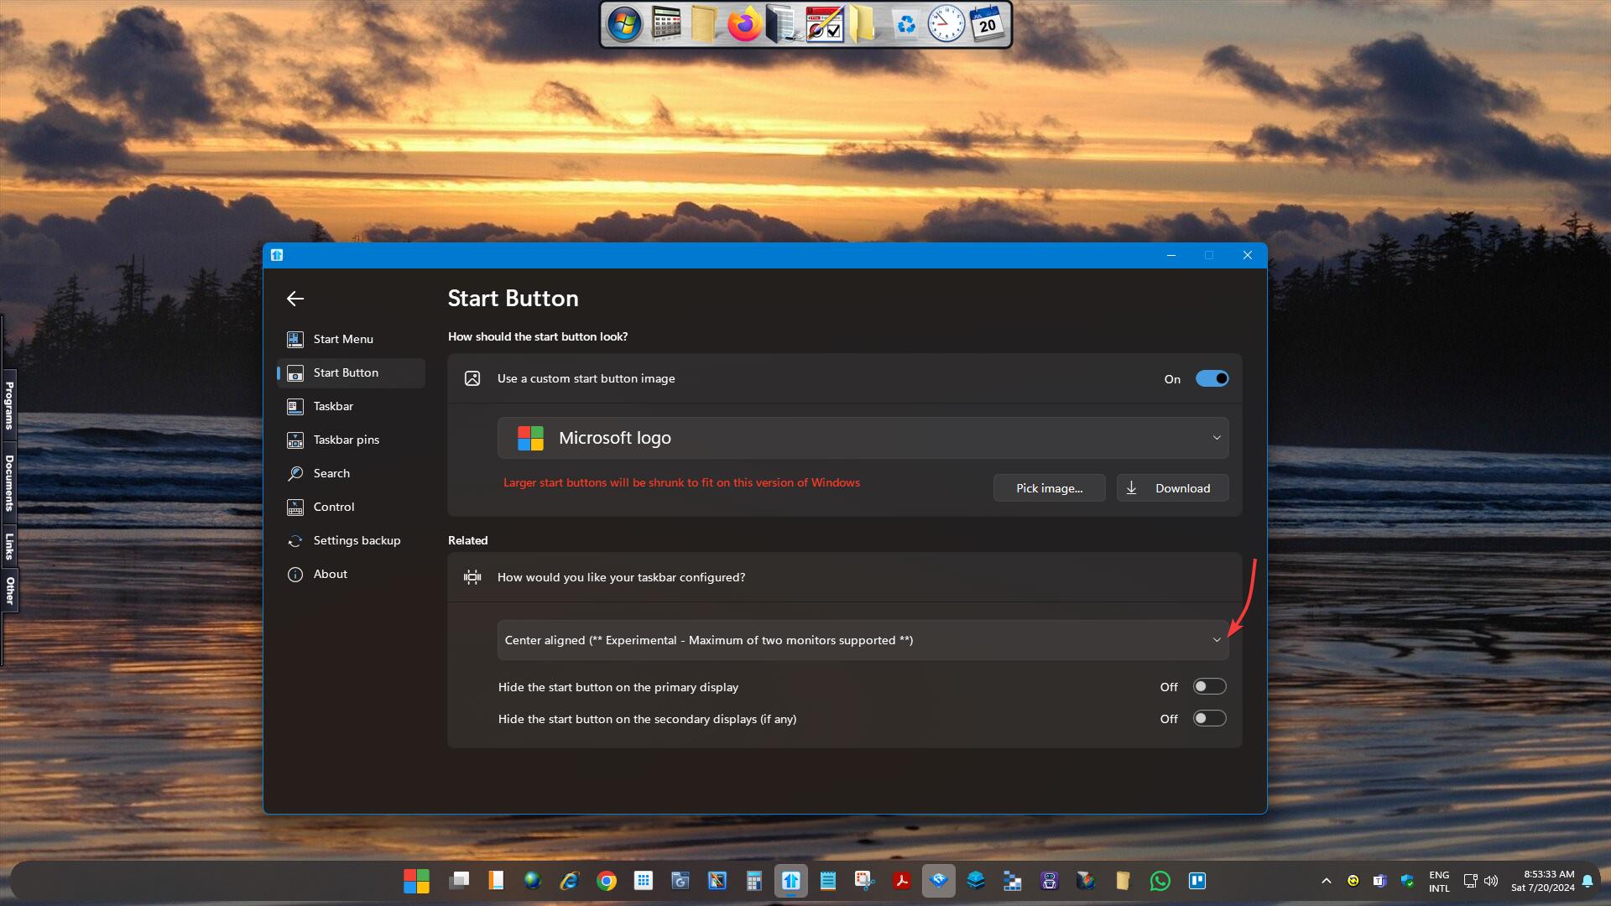Click the active Start11 taskbar icon
The image size is (1611, 906).
click(791, 881)
